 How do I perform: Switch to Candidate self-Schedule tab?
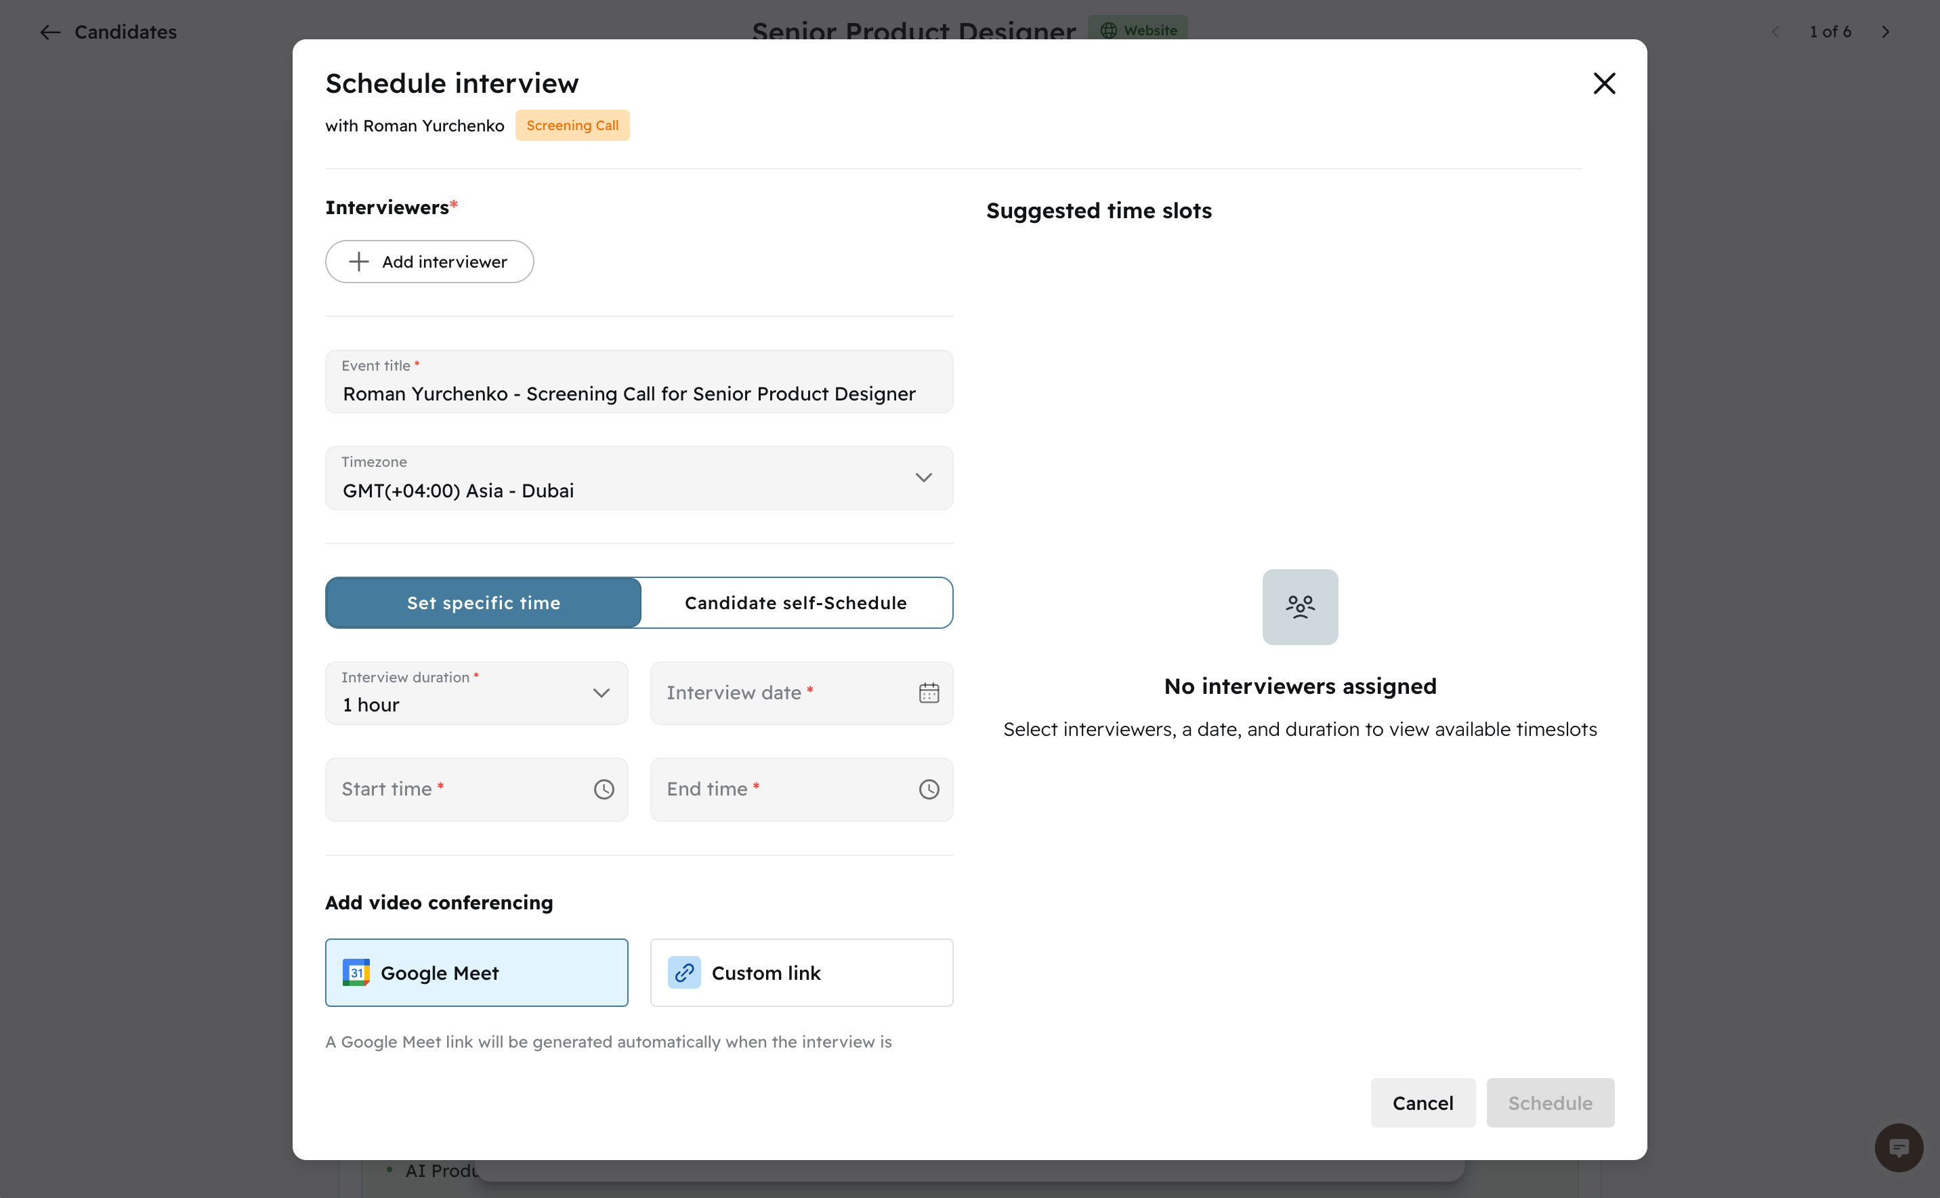pyautogui.click(x=796, y=603)
